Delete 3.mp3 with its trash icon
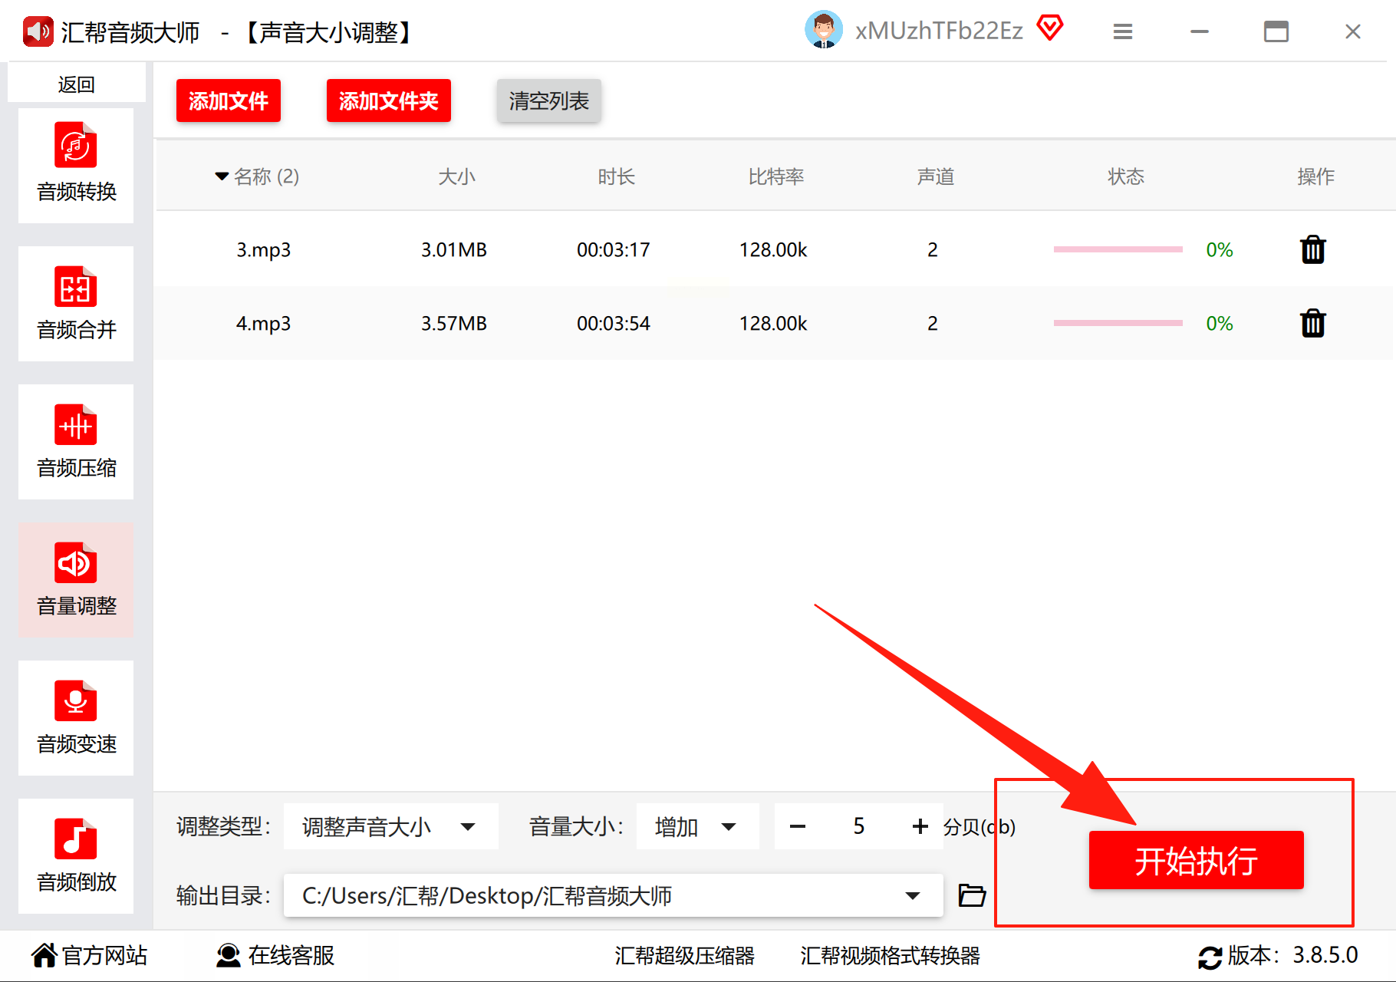 [1313, 249]
